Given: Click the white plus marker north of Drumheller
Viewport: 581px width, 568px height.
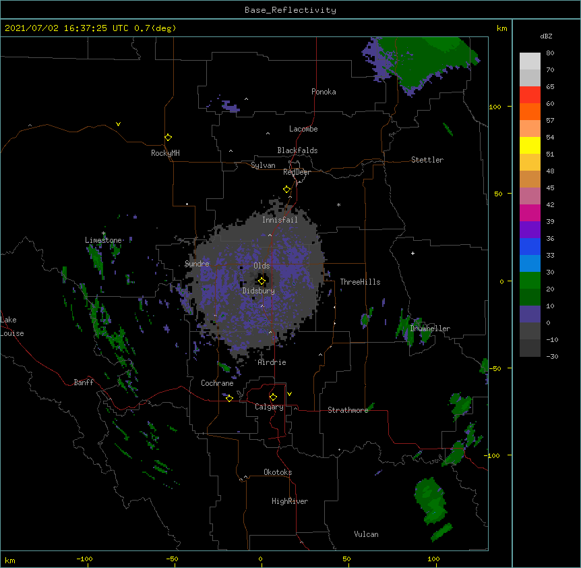Looking at the screenshot, I should pyautogui.click(x=412, y=253).
